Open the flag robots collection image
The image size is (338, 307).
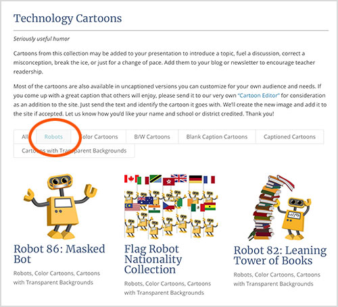click(x=171, y=206)
